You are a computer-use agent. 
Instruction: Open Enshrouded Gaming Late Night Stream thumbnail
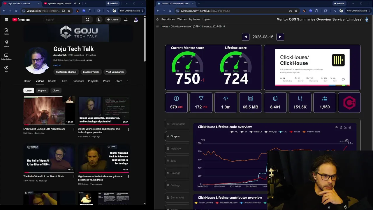point(49,111)
